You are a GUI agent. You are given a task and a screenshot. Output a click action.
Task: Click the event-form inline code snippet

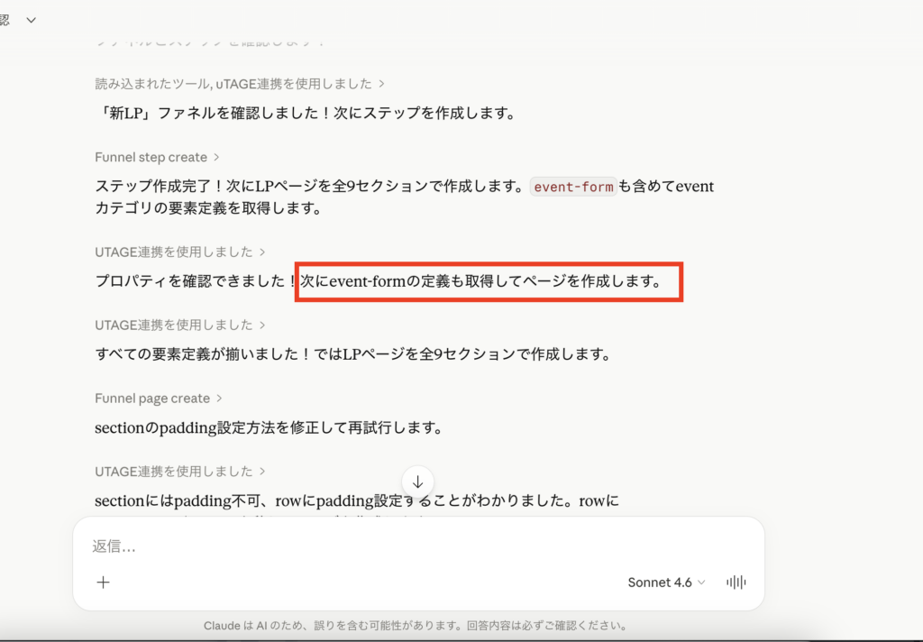point(572,186)
